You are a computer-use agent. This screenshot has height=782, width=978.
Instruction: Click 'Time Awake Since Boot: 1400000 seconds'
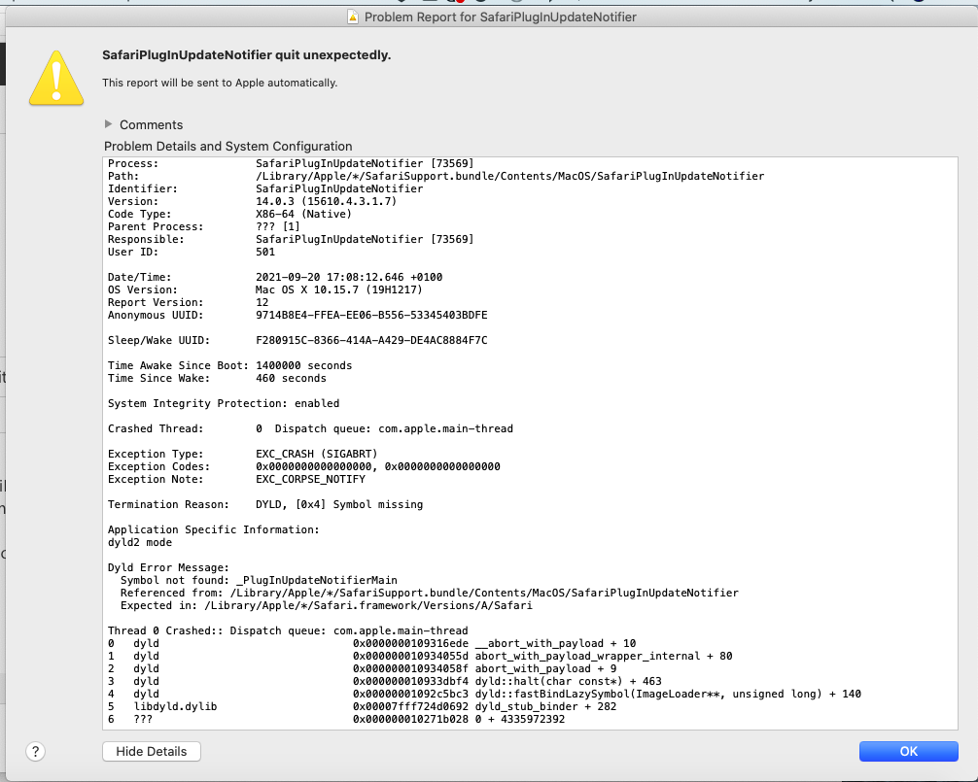(229, 365)
